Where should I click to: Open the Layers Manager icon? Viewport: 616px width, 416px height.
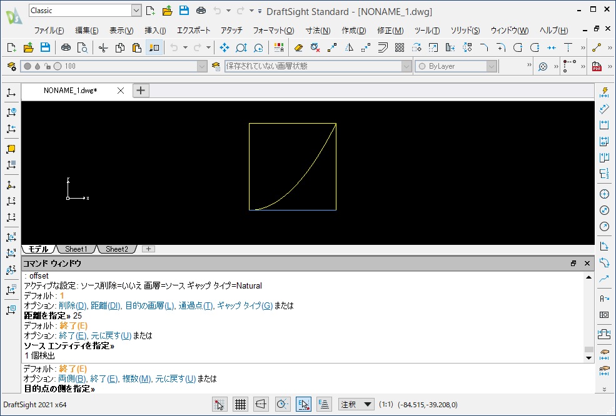(12, 66)
